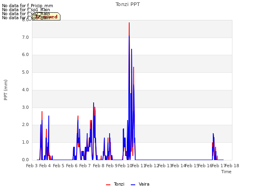Viewport: 256px width, 192px height.
Task: Click the Feb 6 x-axis tick
Action: click(x=72, y=166)
